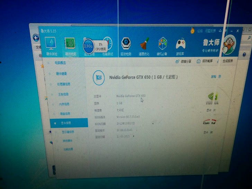Viewport: 252px width, 189px height.
Task: Click the CPU使用 floating indicator
Action: (x=101, y=46)
